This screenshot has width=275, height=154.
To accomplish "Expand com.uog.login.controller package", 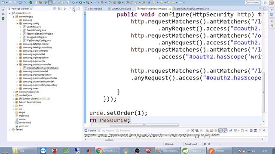I will coord(17,51).
